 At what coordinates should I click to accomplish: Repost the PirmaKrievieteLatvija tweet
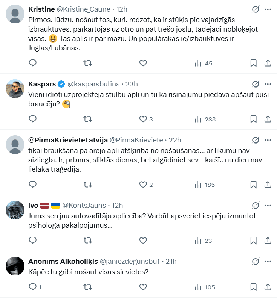click(87, 185)
